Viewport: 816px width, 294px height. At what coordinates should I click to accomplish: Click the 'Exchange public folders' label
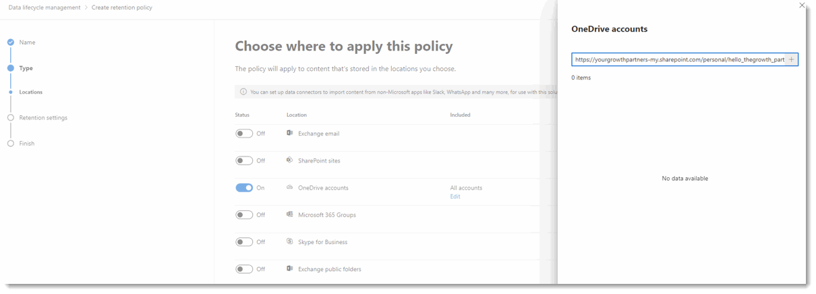point(330,268)
